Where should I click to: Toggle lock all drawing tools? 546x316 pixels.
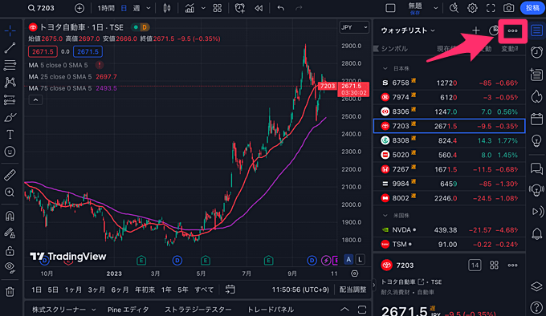(x=10, y=250)
